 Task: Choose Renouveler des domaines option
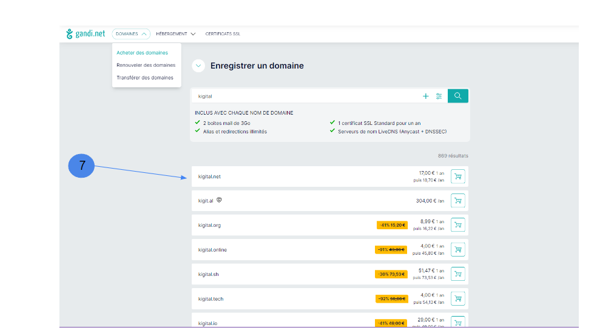click(x=146, y=65)
